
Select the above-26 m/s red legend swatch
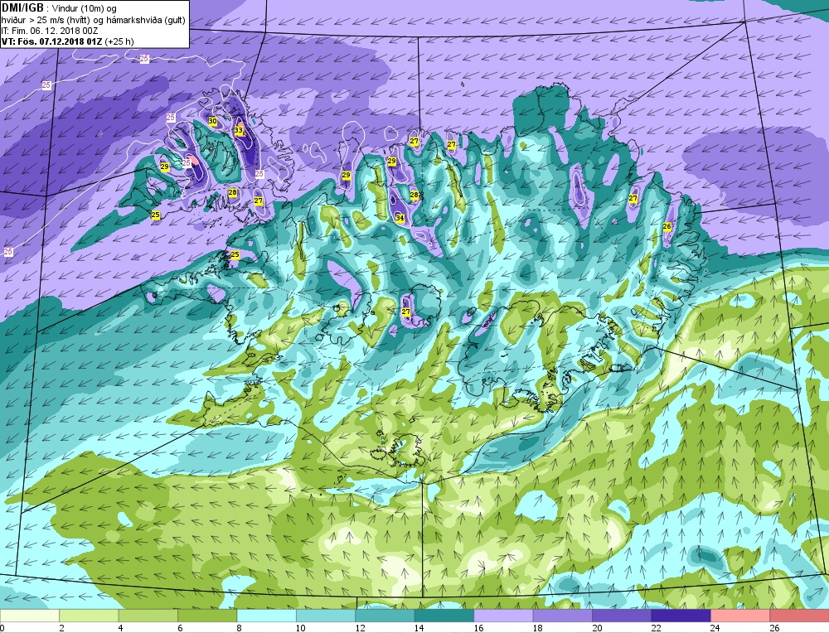pyautogui.click(x=799, y=616)
